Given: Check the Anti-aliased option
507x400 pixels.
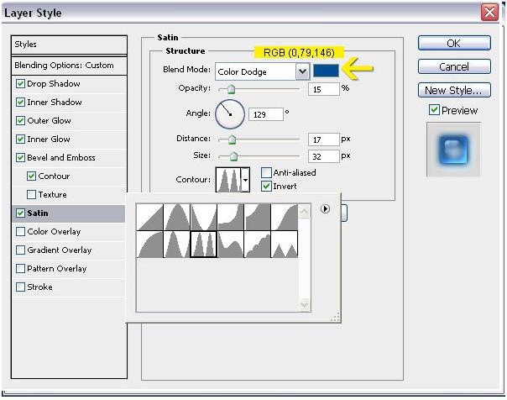Looking at the screenshot, I should pyautogui.click(x=266, y=172).
